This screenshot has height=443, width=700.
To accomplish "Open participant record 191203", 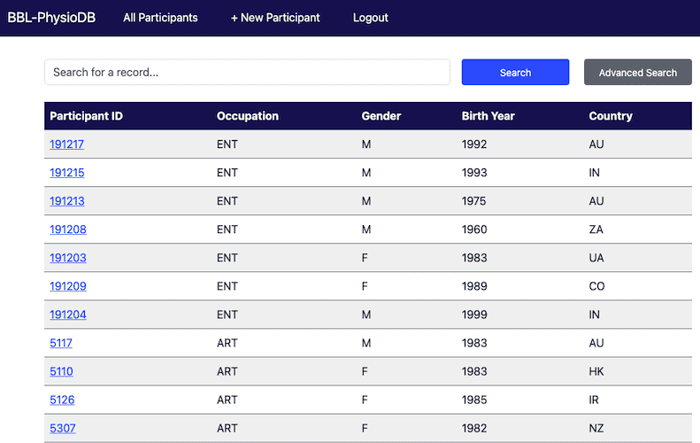I will 68,258.
